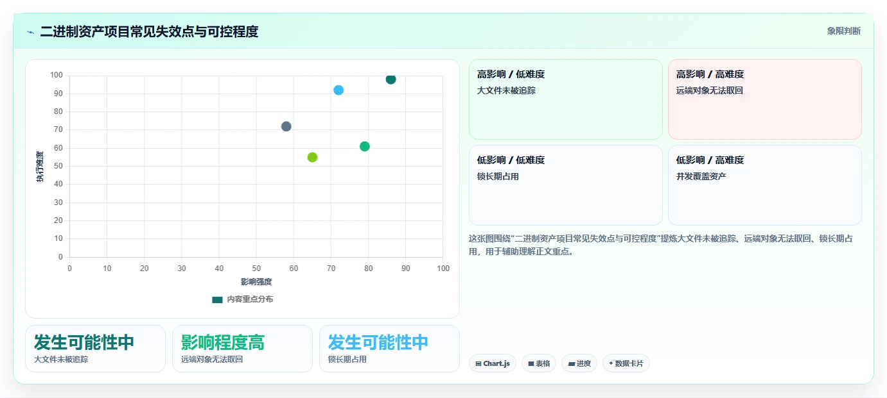887x398 pixels.
Task: Click the title 二进制资产项目常见失效点与可控程度
Action: [149, 31]
